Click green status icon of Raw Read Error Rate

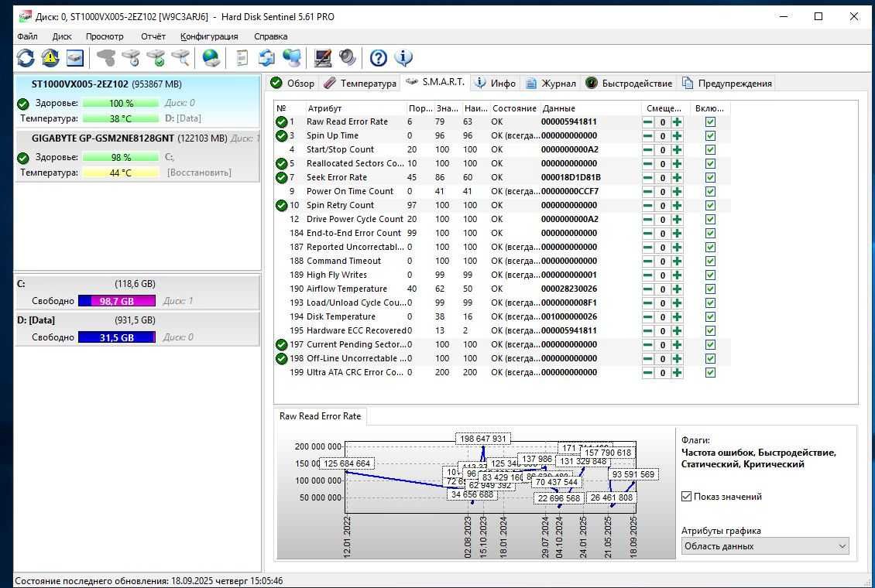tap(282, 122)
